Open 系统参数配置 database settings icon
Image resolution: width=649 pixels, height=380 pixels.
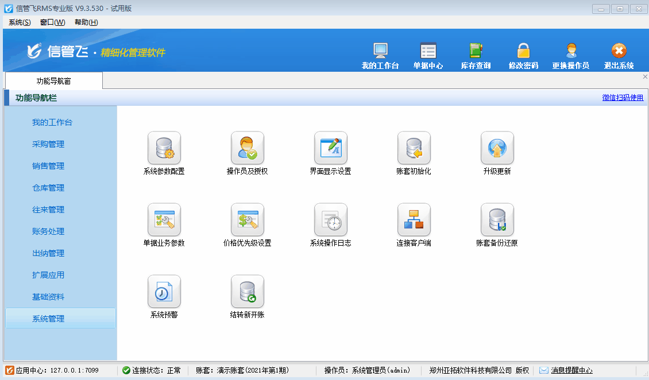[164, 148]
